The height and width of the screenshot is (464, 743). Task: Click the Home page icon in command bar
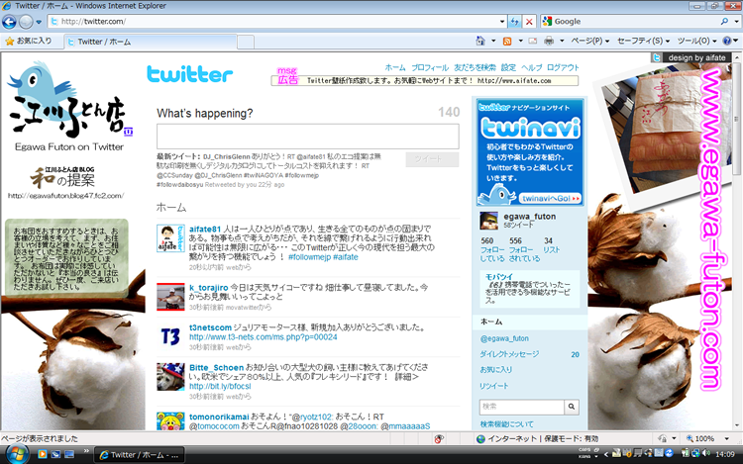[x=480, y=42]
